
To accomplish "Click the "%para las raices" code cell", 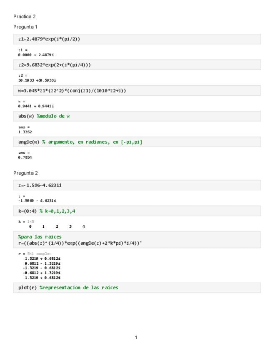I will tap(137, 239).
